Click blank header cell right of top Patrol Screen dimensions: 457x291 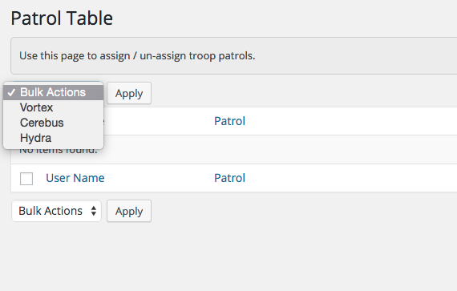click(350, 121)
